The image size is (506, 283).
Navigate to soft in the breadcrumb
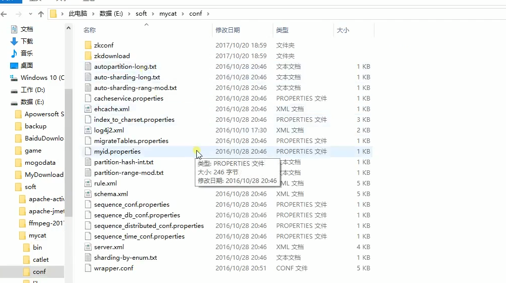pos(141,14)
